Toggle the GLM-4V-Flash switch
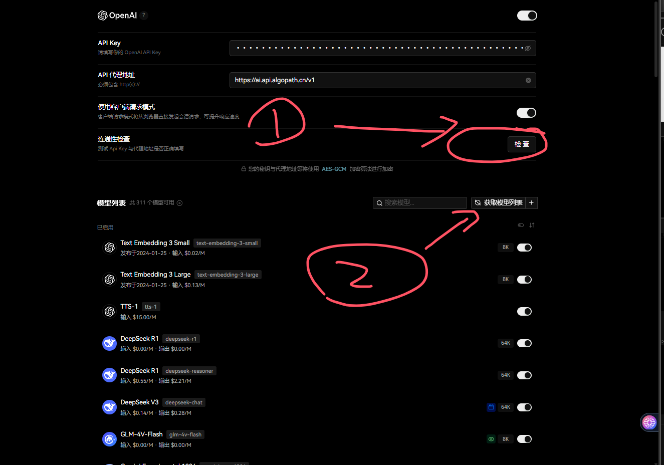This screenshot has height=465, width=664. click(524, 439)
